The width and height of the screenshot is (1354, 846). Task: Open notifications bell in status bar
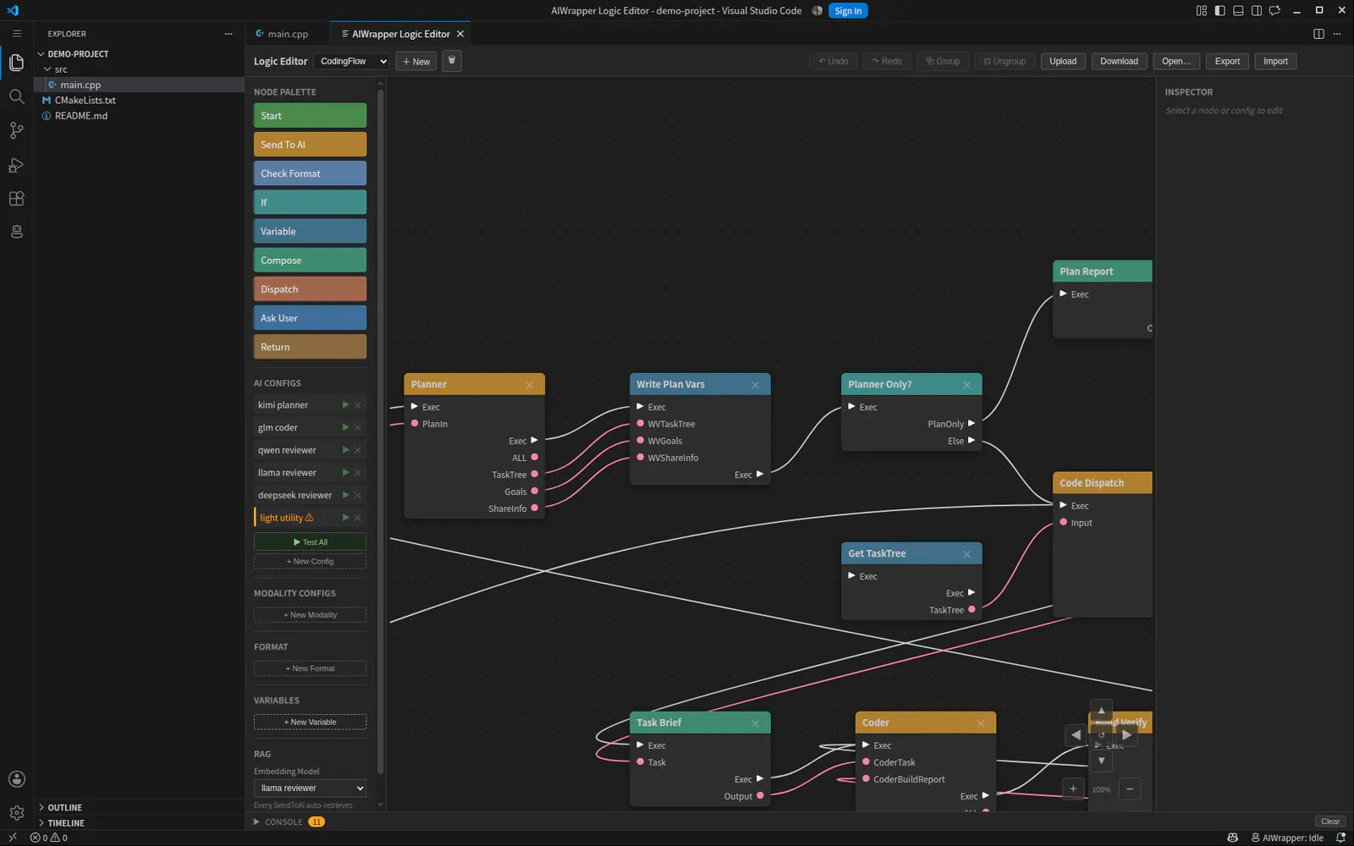point(1340,838)
